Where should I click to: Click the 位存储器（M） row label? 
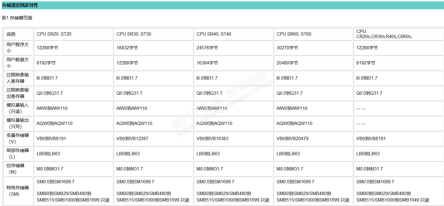tap(18, 169)
